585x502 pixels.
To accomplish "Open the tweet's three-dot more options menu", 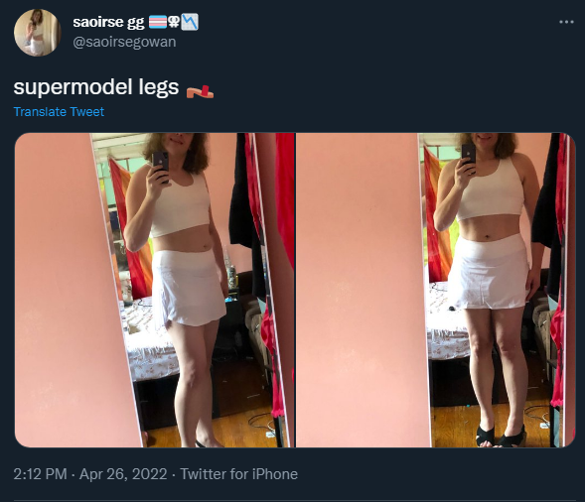I will click(566, 23).
